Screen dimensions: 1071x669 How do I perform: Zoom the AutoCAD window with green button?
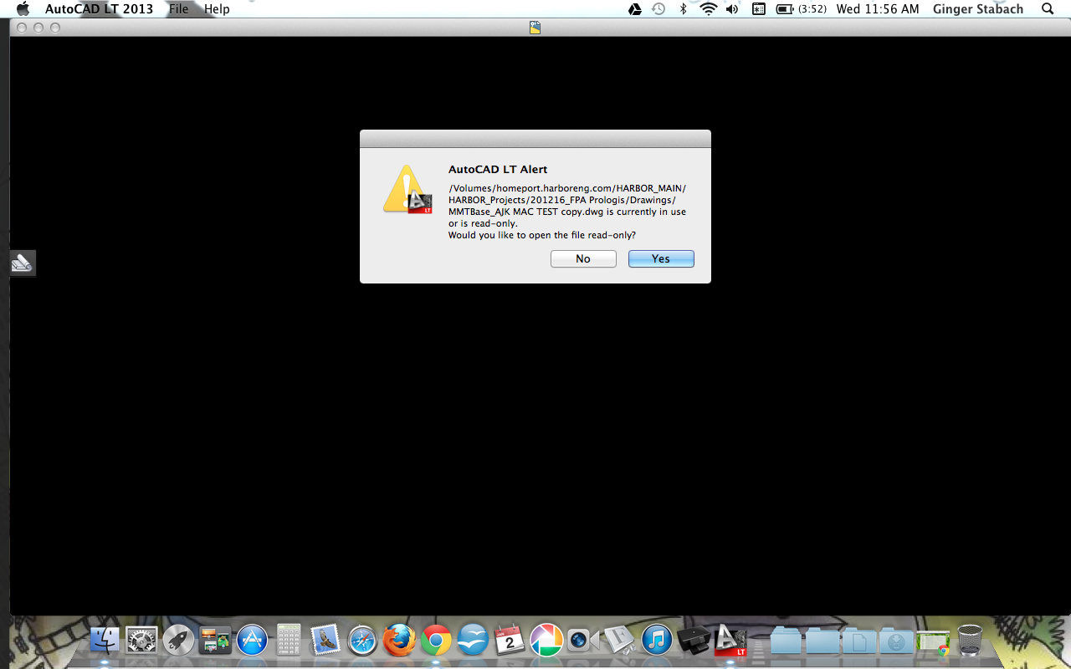pyautogui.click(x=55, y=28)
